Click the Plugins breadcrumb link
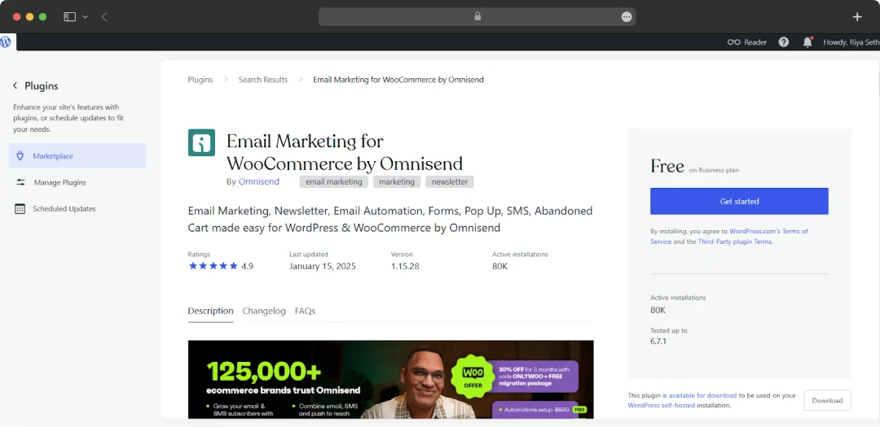The image size is (880, 427). pyautogui.click(x=200, y=80)
